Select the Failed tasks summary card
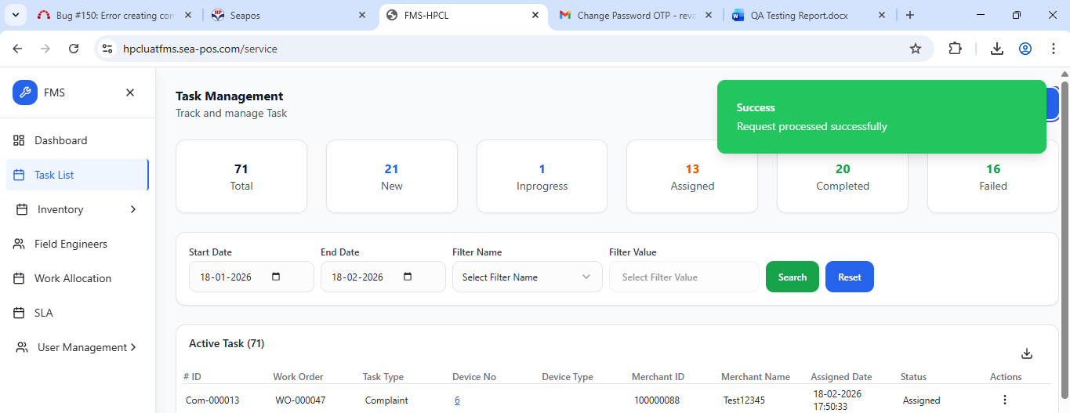Viewport: 1070px width, 413px height. click(x=992, y=177)
